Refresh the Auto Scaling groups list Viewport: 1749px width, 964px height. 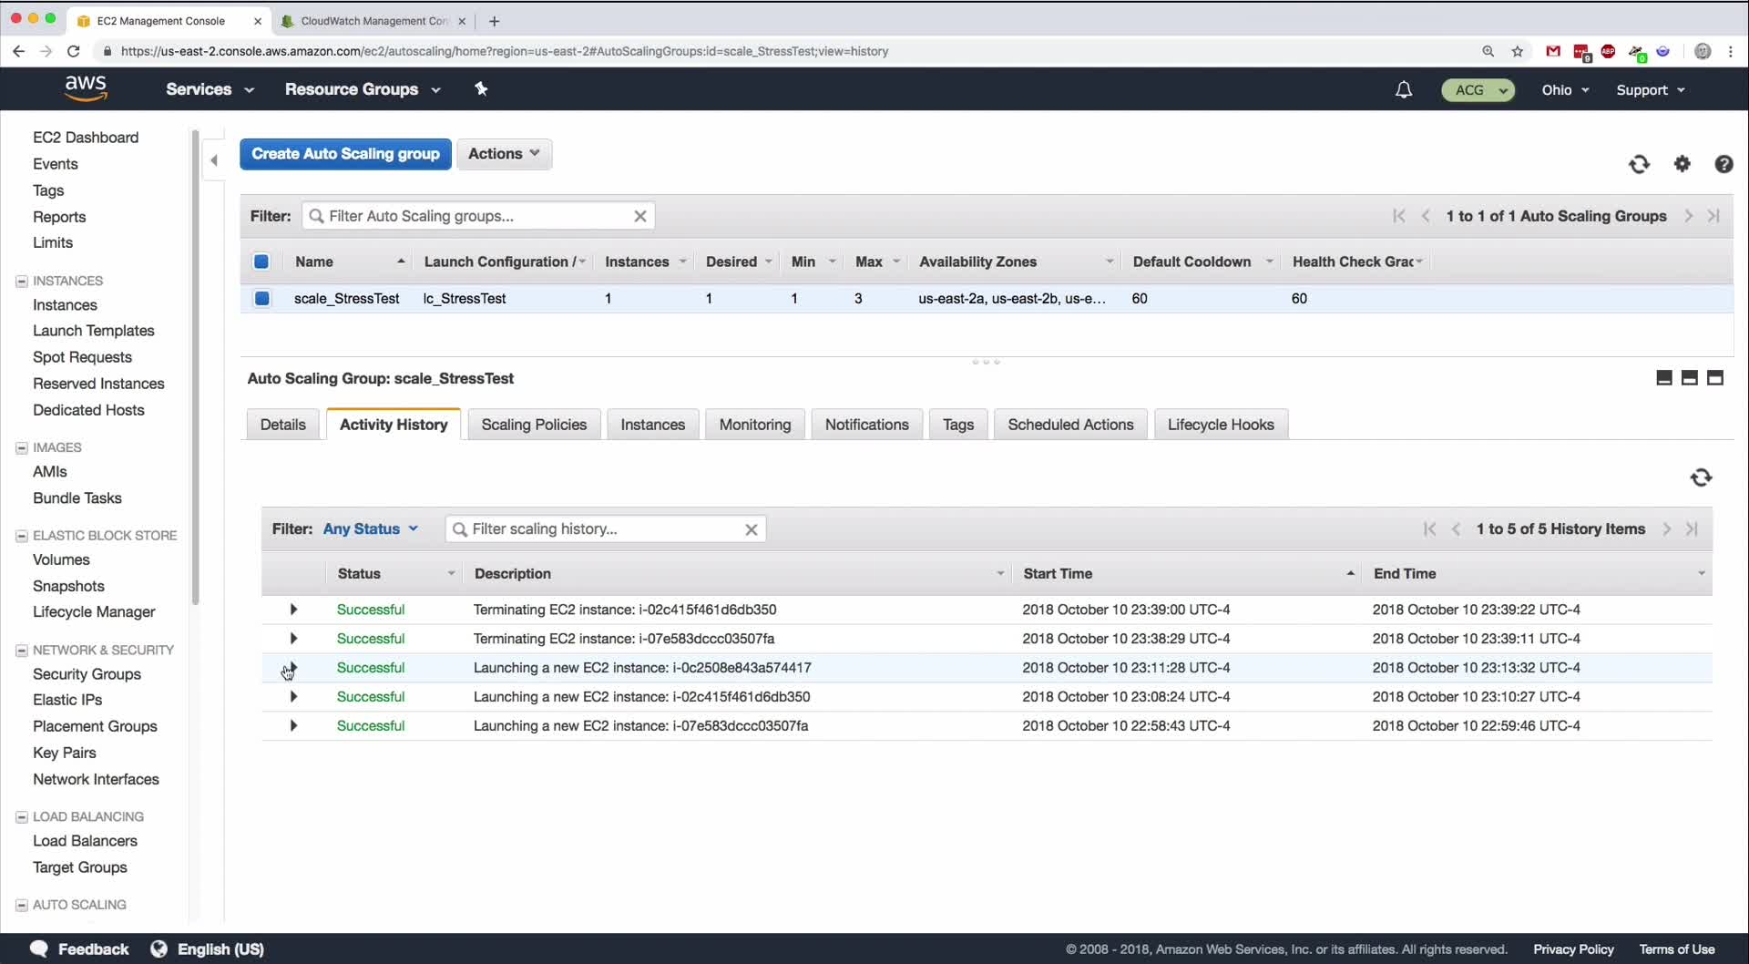[x=1639, y=164]
